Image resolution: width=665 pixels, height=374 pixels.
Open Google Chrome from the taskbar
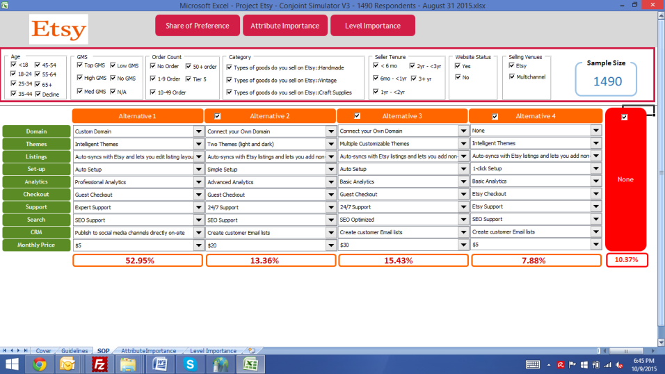coord(39,364)
